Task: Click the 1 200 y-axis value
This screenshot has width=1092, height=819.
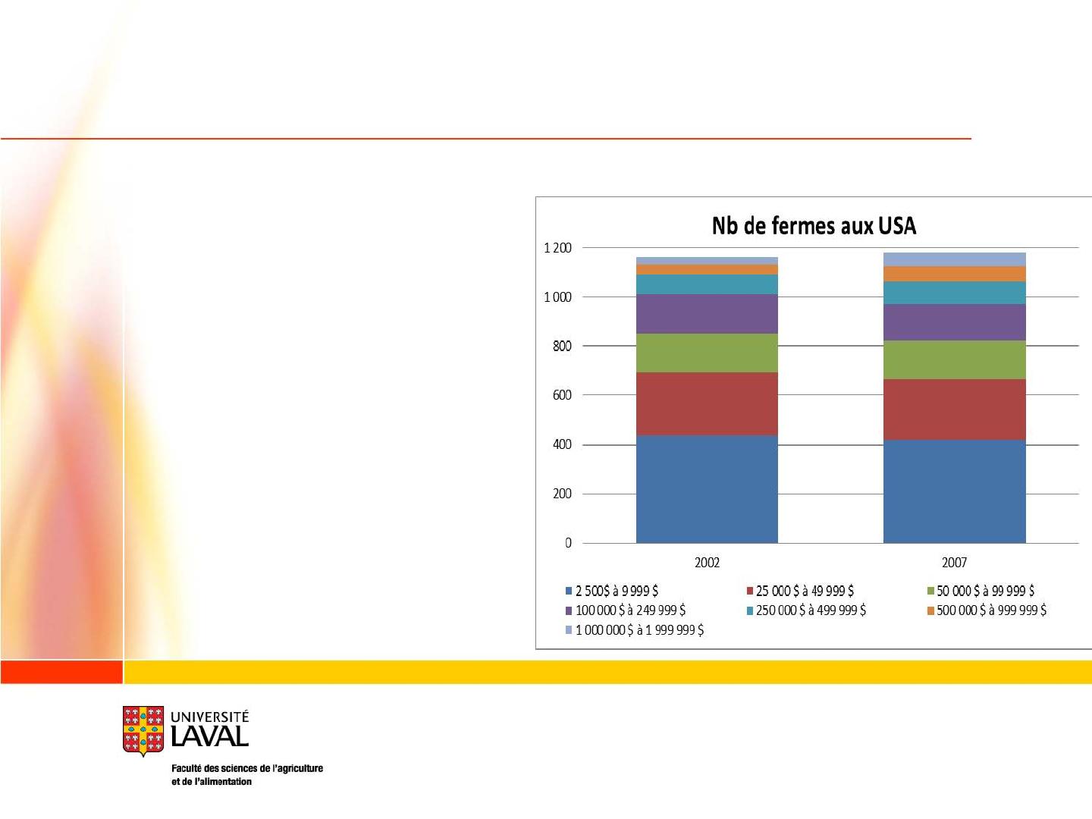Action: (557, 248)
